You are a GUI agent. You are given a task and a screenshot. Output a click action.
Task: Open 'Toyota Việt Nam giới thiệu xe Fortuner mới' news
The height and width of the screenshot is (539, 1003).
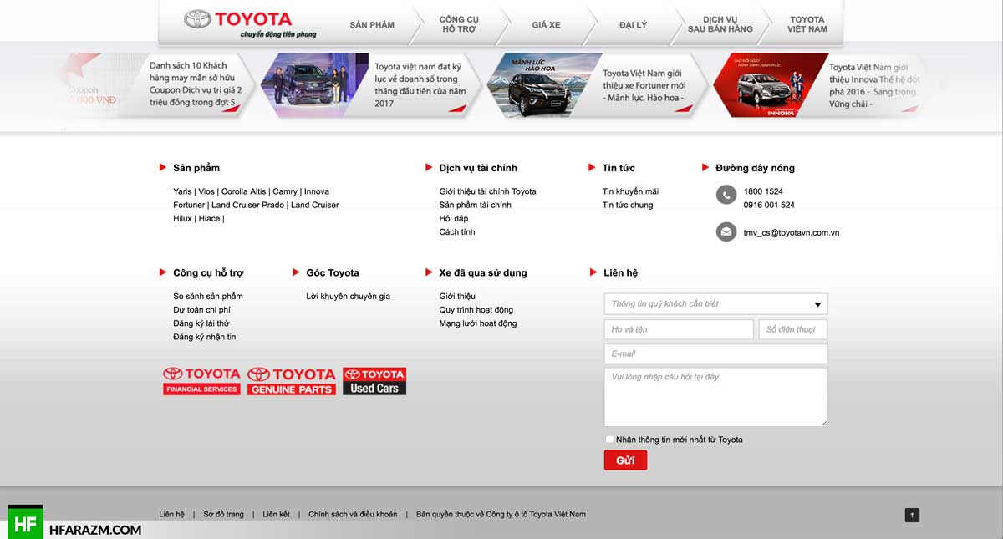pos(644,85)
